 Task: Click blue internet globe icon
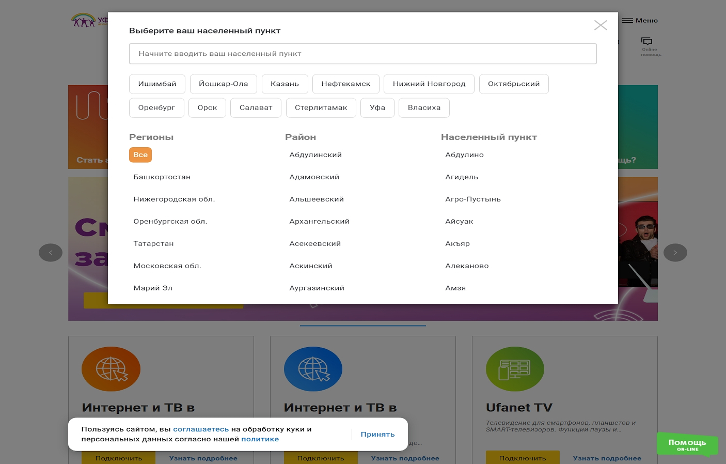[x=313, y=369]
